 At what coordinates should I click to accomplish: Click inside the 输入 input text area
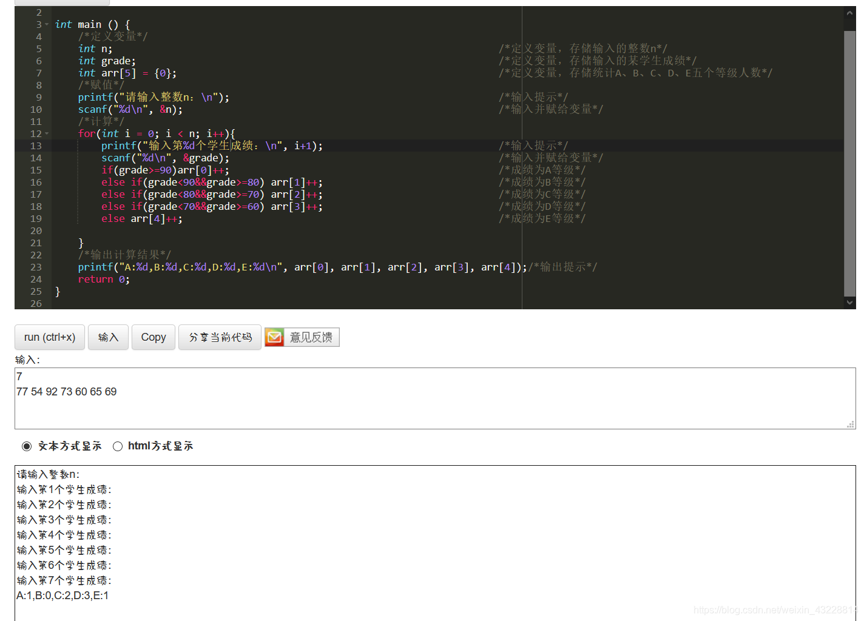pyautogui.click(x=435, y=398)
